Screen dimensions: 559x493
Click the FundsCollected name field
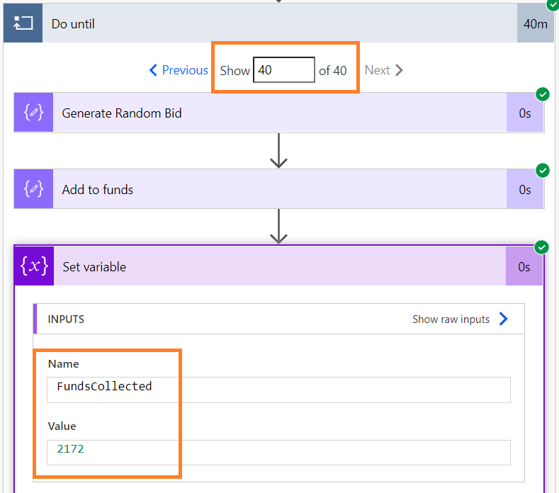[x=278, y=387]
